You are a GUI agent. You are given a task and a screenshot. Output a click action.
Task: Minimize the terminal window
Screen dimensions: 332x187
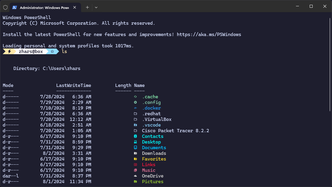point(297,6)
